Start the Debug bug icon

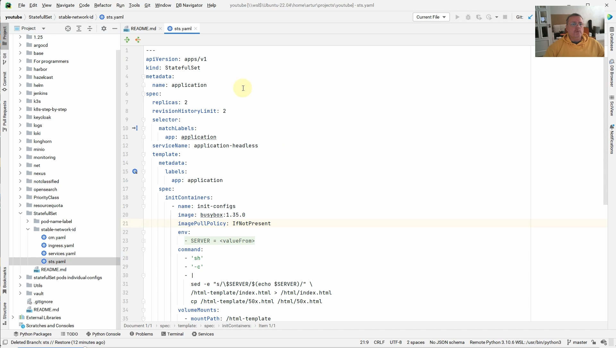pyautogui.click(x=468, y=17)
